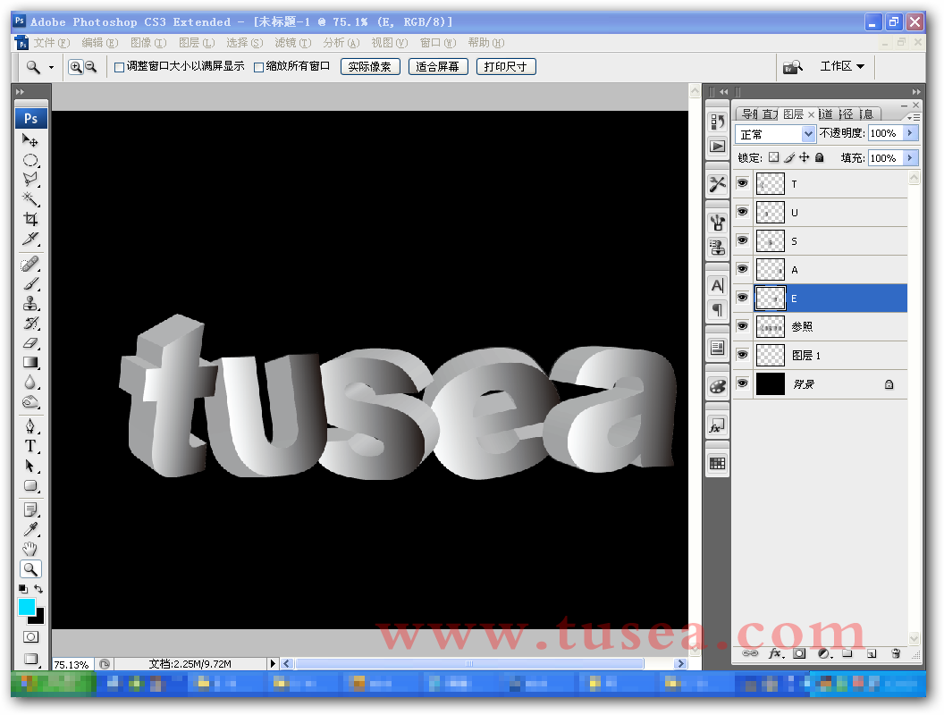Open the opacity slider arrow
The width and height of the screenshot is (944, 715).
910,133
